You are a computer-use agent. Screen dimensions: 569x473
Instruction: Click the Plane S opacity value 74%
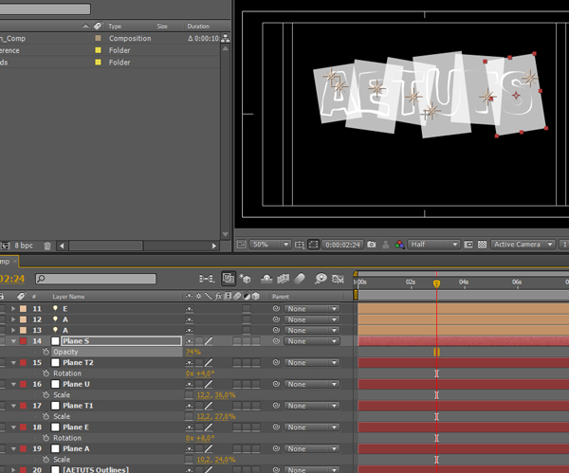coord(193,352)
